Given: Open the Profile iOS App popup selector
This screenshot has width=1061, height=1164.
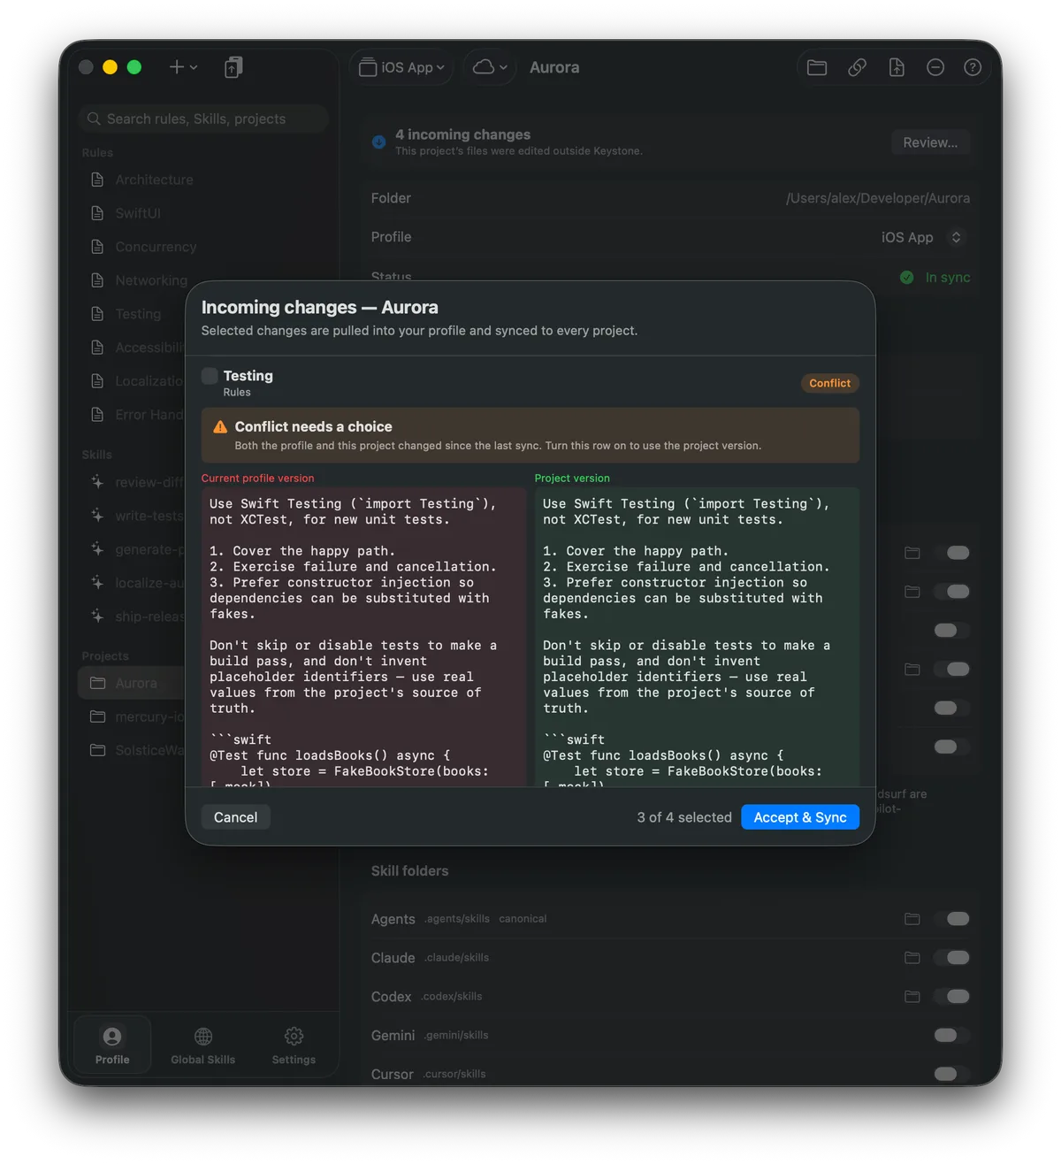Looking at the screenshot, I should tap(922, 237).
